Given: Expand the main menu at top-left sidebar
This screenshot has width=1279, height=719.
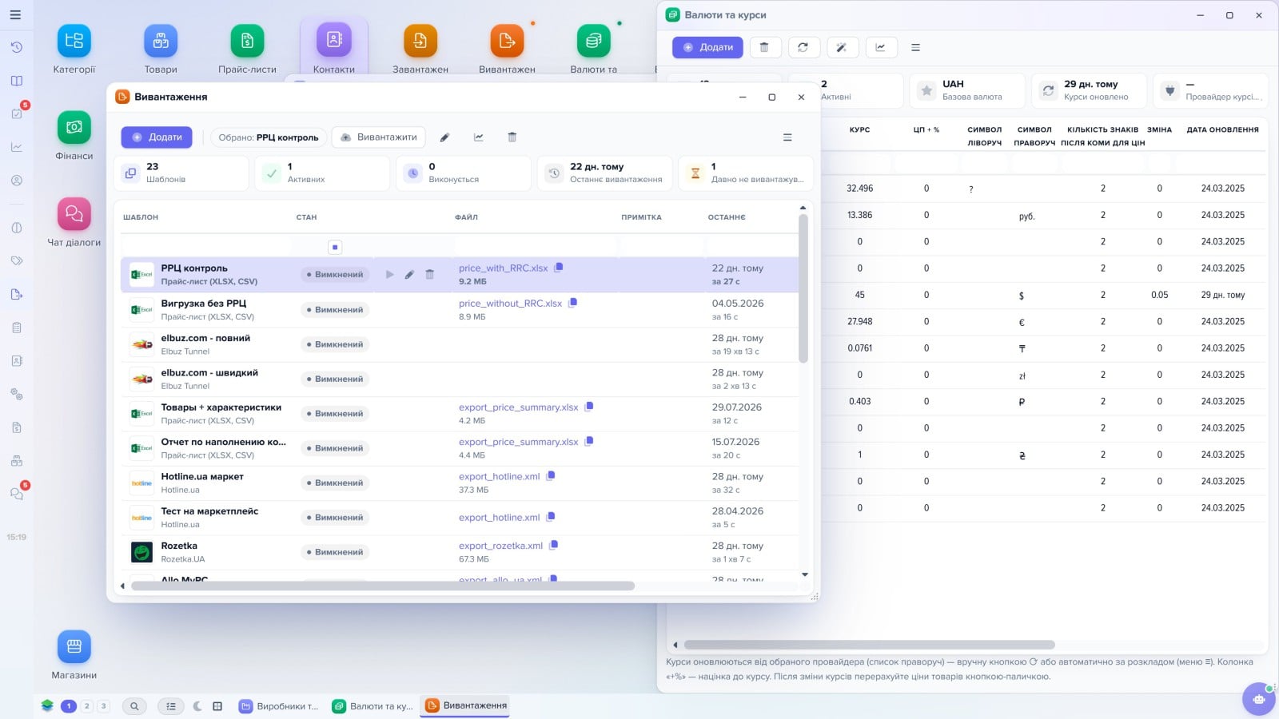Looking at the screenshot, I should [15, 14].
